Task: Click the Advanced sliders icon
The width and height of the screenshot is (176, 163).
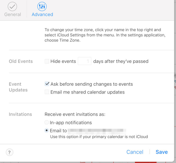Action: coord(42,7)
